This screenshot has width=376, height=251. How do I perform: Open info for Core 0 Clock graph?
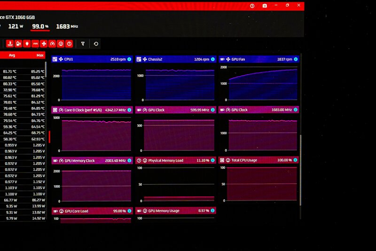pos(129,110)
